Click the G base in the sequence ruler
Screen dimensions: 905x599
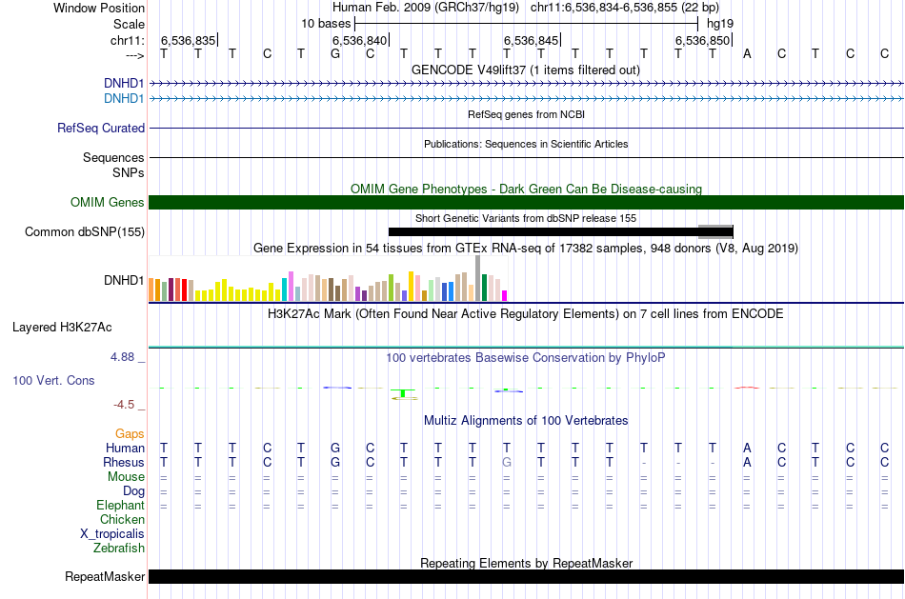(335, 54)
